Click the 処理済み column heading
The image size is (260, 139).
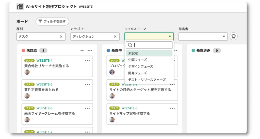point(203,50)
